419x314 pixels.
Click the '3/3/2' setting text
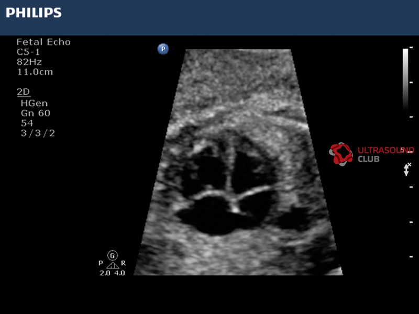38,133
